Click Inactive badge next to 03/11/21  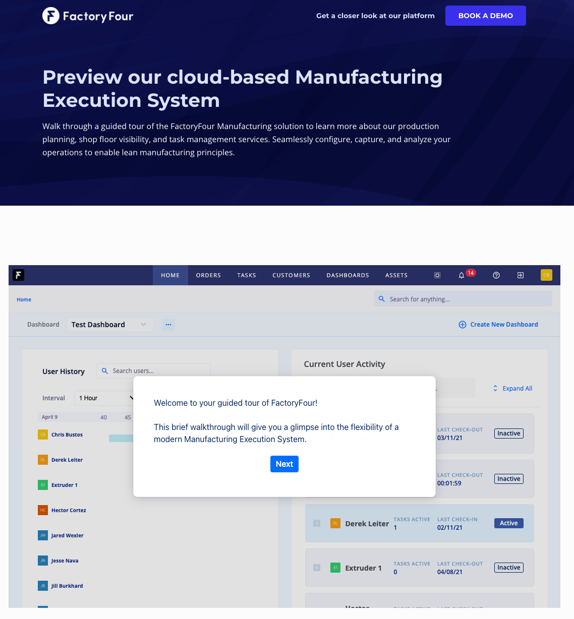[x=509, y=434]
